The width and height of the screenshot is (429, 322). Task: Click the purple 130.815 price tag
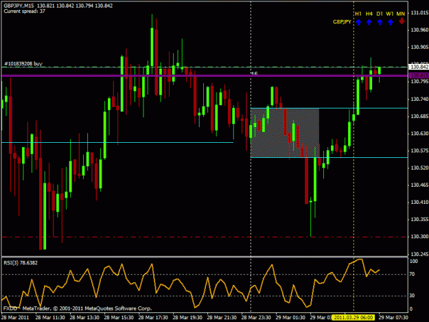tap(419, 76)
